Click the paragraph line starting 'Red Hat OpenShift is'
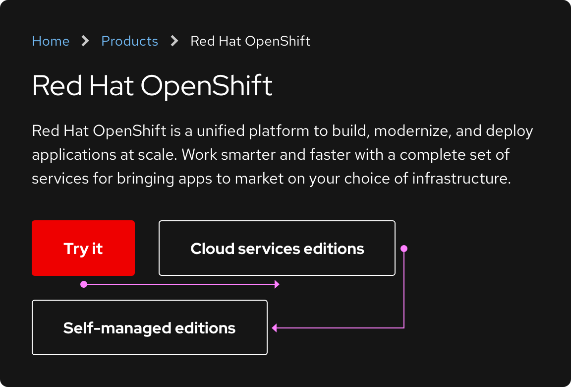 [x=282, y=131]
